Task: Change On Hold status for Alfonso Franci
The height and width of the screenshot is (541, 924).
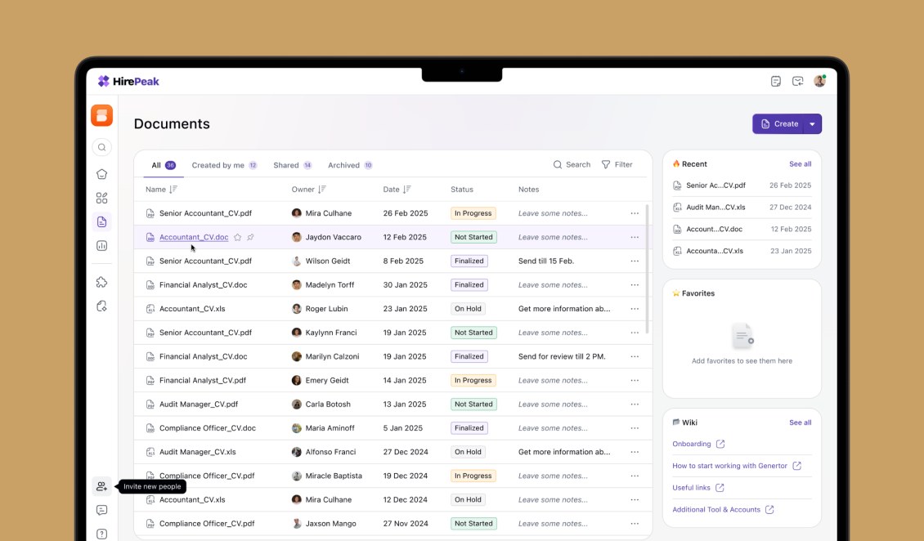Action: pyautogui.click(x=468, y=452)
